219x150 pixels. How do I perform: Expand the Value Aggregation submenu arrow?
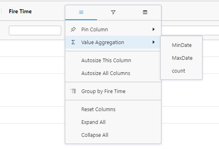153,42
